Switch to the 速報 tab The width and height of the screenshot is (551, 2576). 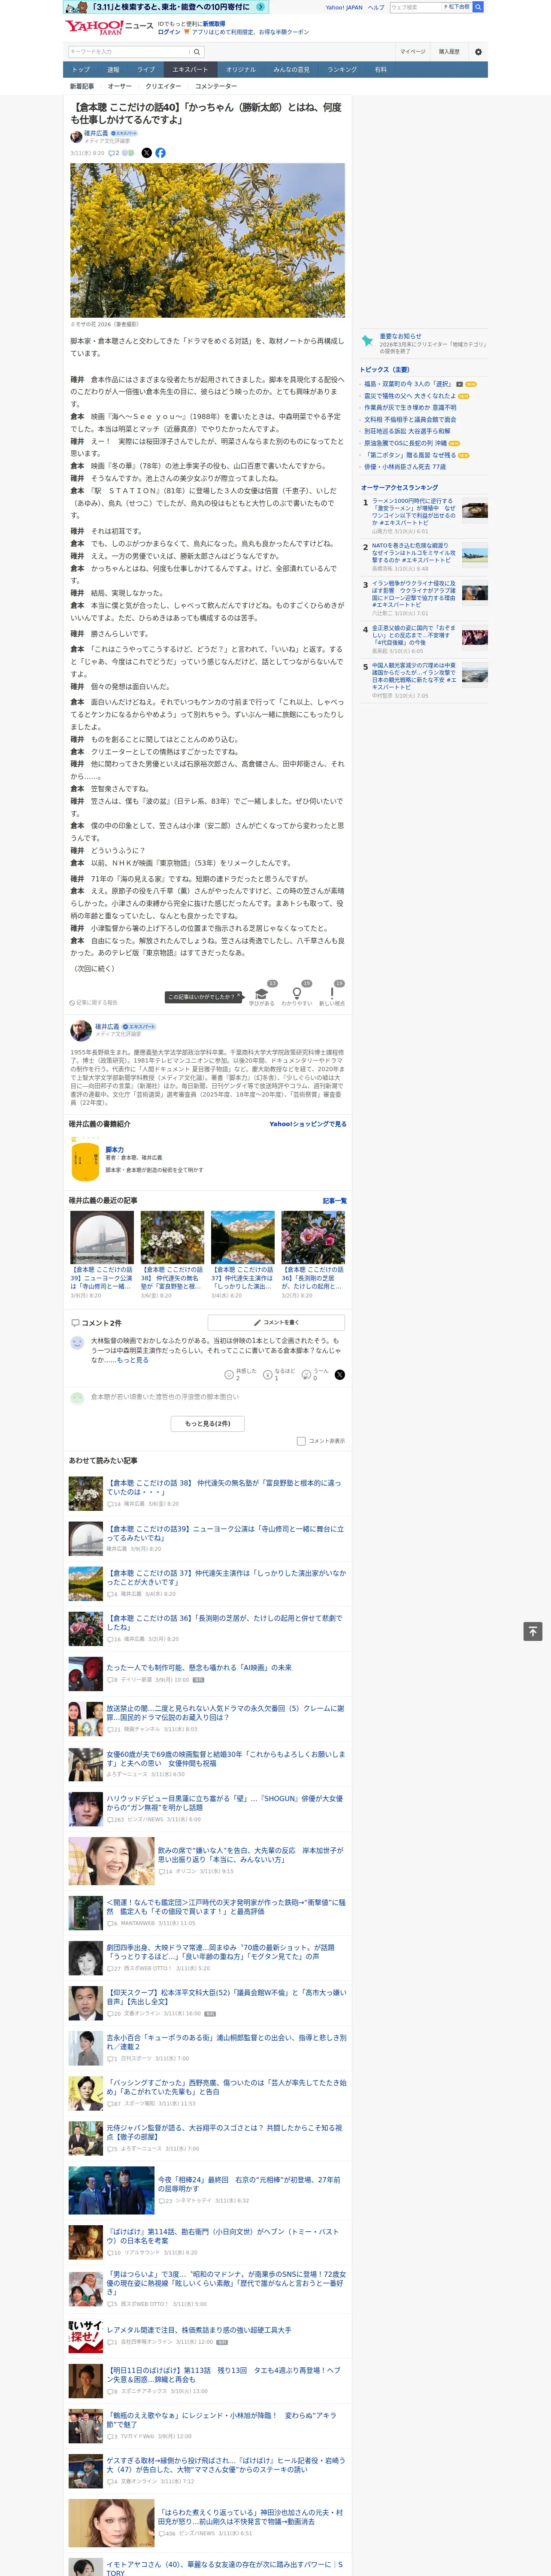(113, 70)
